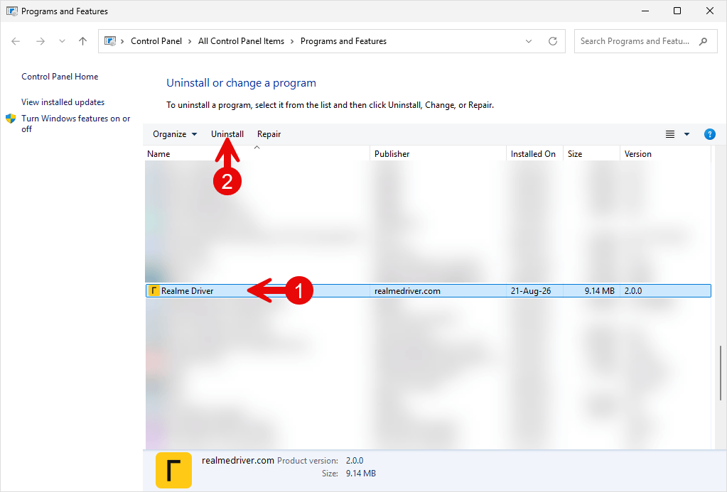Open Turn Windows features on or off
The height and width of the screenshot is (492, 727).
[76, 124]
